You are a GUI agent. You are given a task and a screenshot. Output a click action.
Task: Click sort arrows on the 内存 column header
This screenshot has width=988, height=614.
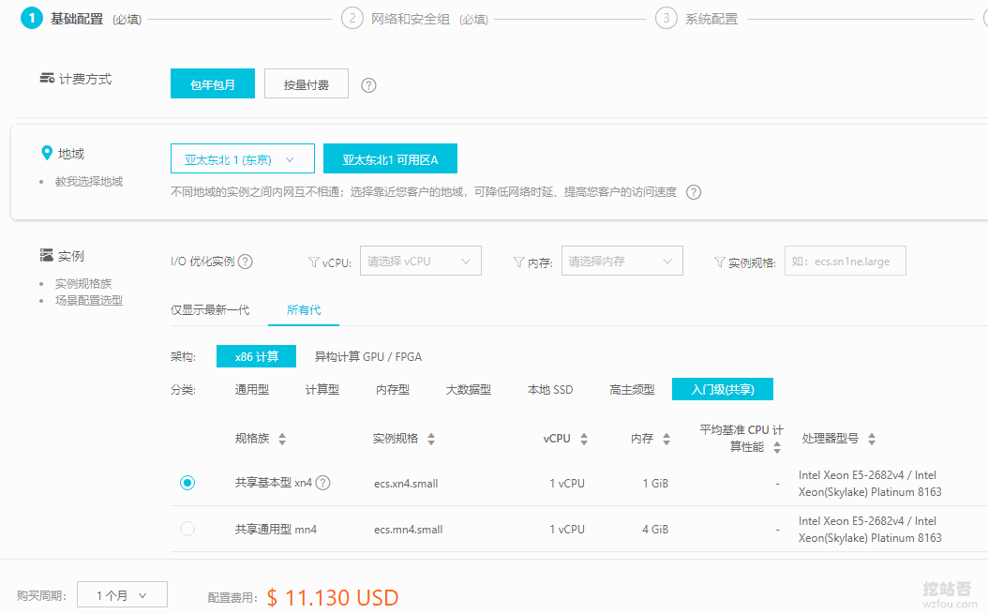click(666, 438)
